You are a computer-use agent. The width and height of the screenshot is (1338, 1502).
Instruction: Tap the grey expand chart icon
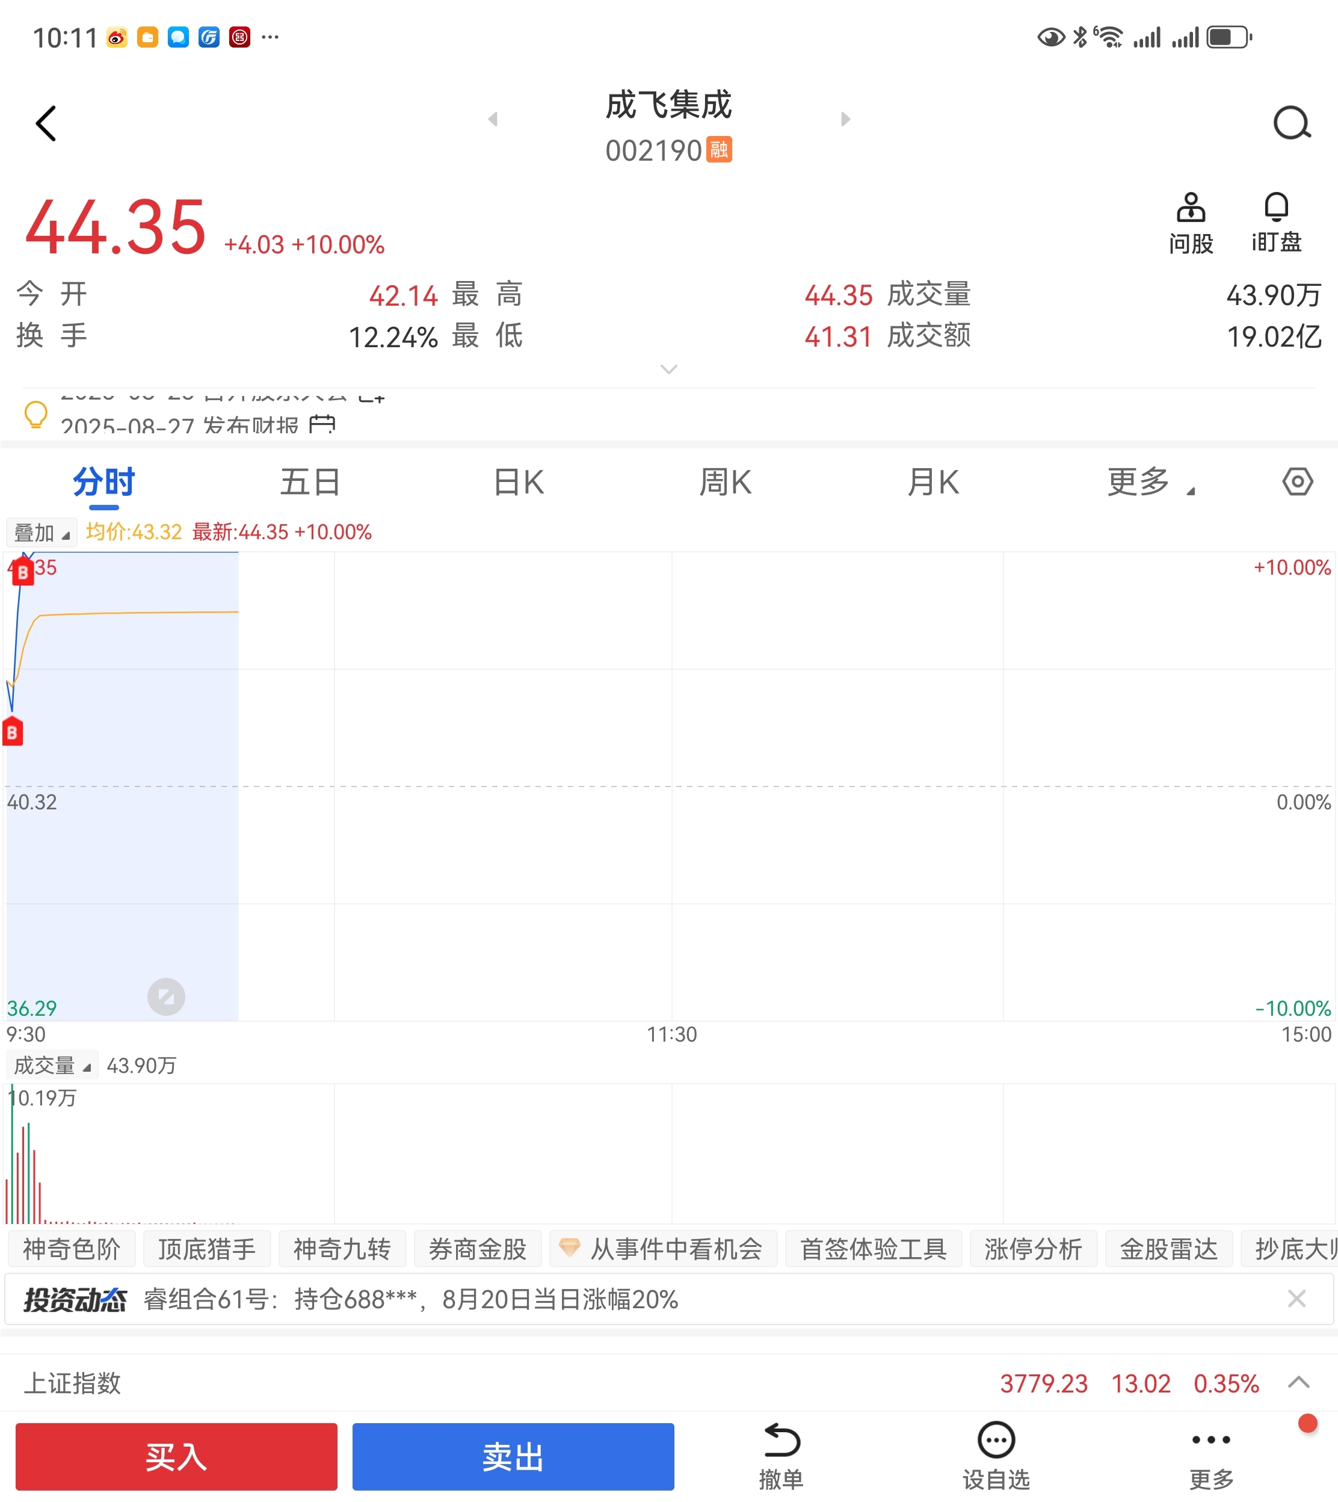coord(166,997)
